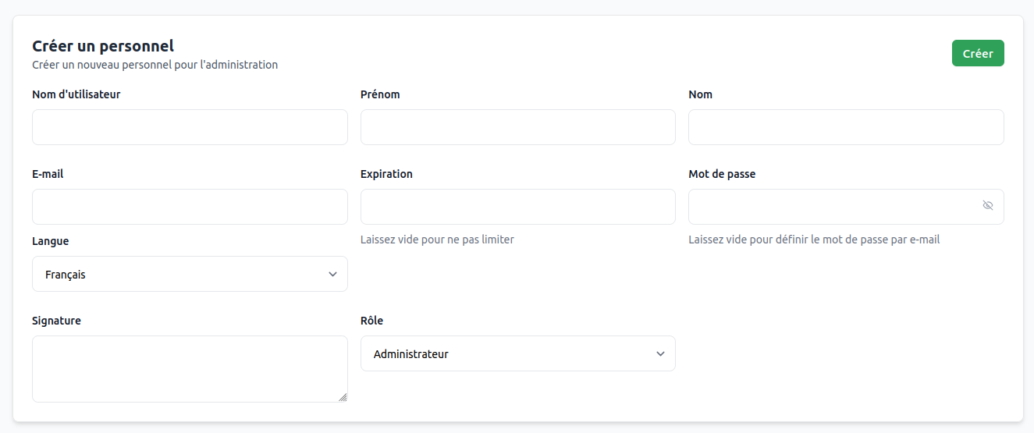Click into the Prénom input box
Image resolution: width=1034 pixels, height=433 pixels.
pyautogui.click(x=517, y=127)
